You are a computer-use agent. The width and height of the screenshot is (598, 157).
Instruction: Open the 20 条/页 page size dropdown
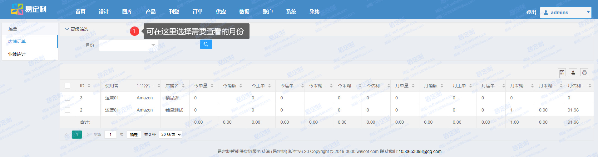[x=171, y=135]
